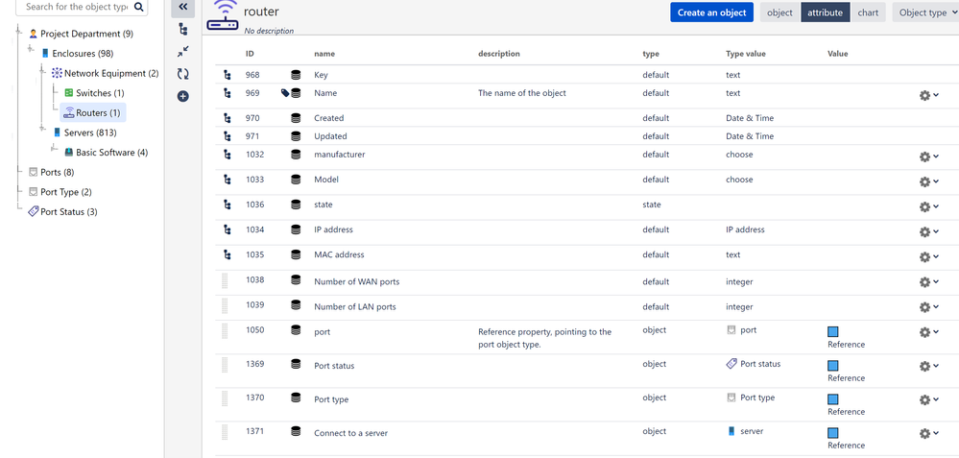Open gear menu for MAC address attribute

929,256
